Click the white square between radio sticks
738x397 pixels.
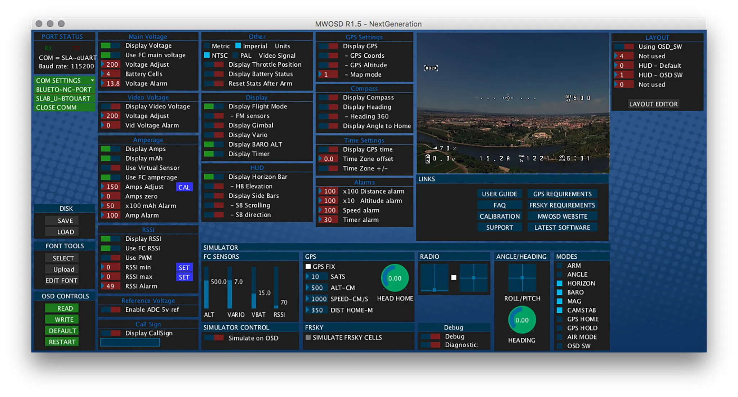coord(454,277)
